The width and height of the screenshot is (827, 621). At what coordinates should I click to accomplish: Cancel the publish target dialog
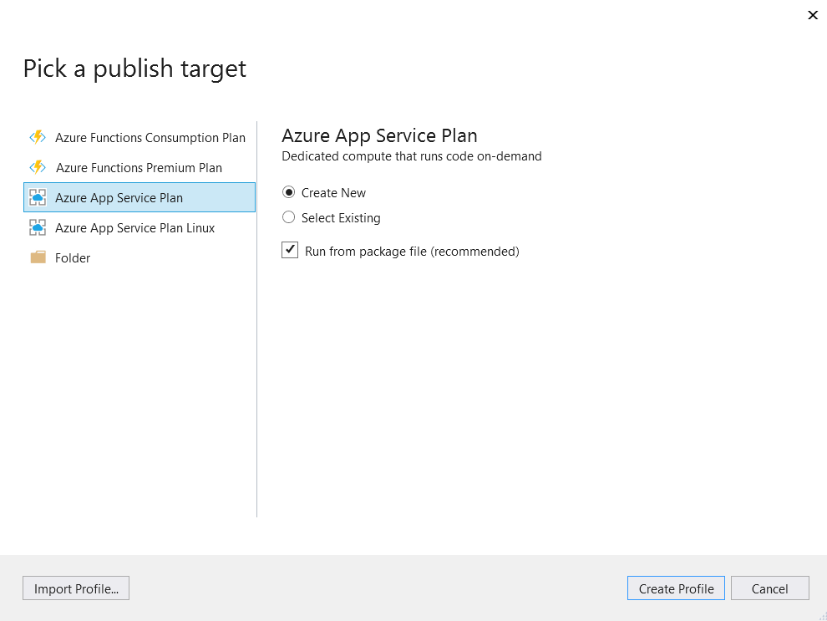tap(770, 588)
